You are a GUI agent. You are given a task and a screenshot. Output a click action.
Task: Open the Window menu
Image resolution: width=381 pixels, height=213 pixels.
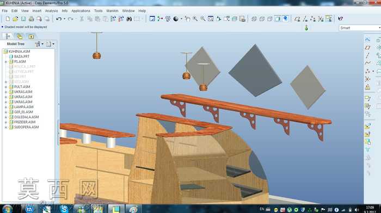click(x=128, y=11)
